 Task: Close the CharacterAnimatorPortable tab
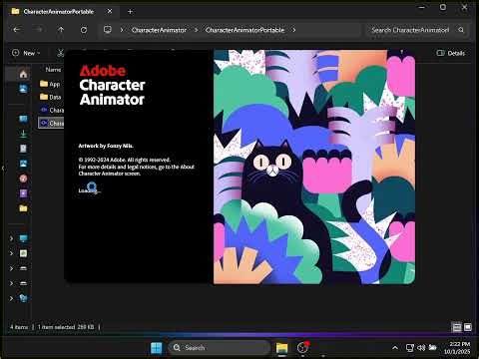[110, 11]
